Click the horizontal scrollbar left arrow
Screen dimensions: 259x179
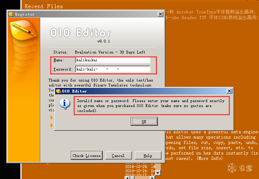[127, 178]
